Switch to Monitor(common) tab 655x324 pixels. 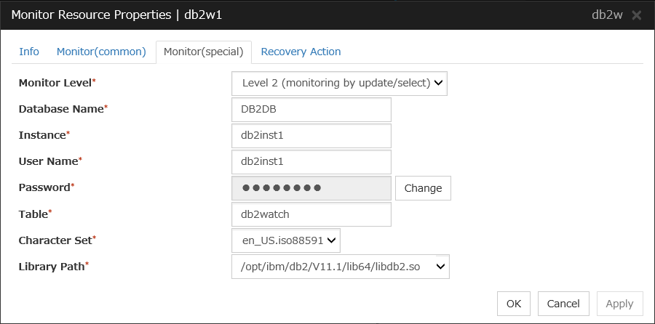click(x=101, y=52)
